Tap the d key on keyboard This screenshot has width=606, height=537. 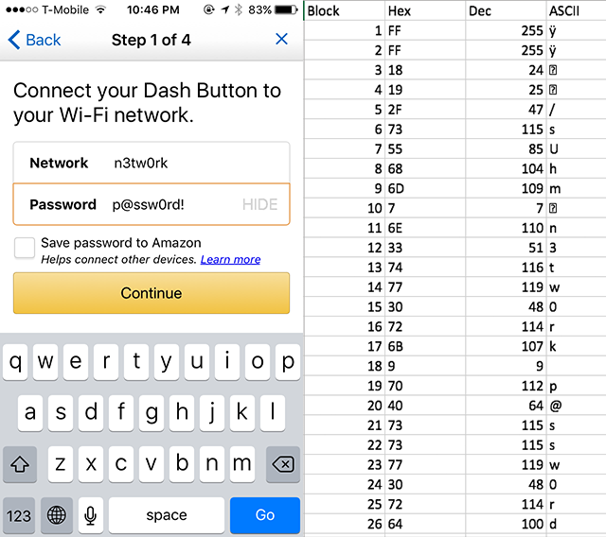point(91,413)
